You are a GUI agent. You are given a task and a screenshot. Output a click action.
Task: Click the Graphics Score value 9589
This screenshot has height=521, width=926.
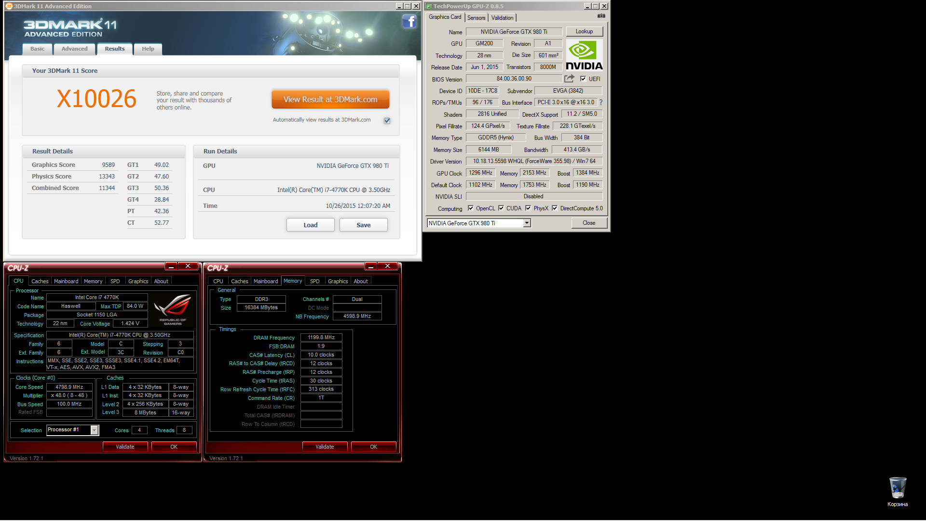[x=108, y=165]
